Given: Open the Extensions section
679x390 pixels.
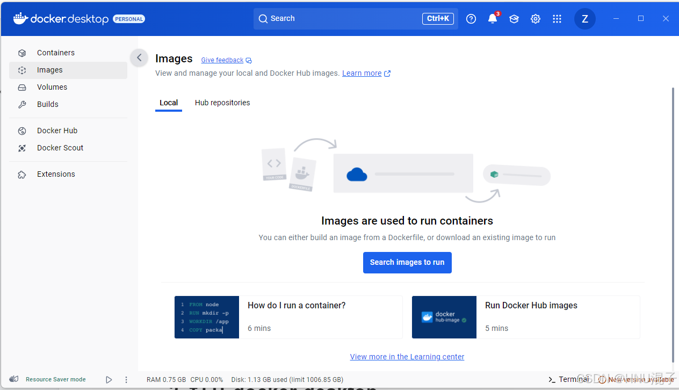Looking at the screenshot, I should pyautogui.click(x=56, y=174).
